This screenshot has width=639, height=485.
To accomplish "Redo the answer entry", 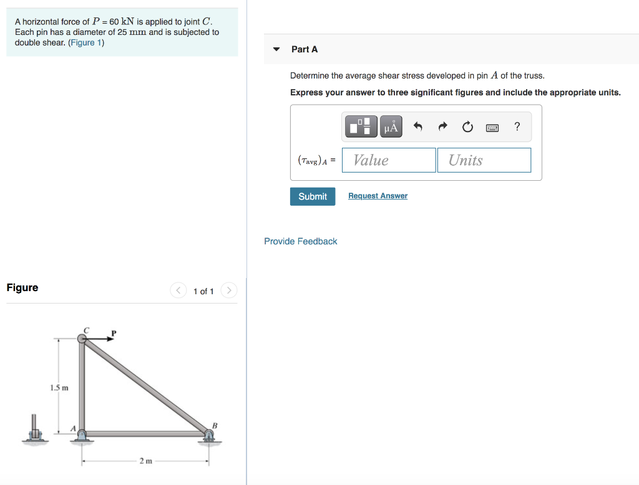I will [442, 126].
